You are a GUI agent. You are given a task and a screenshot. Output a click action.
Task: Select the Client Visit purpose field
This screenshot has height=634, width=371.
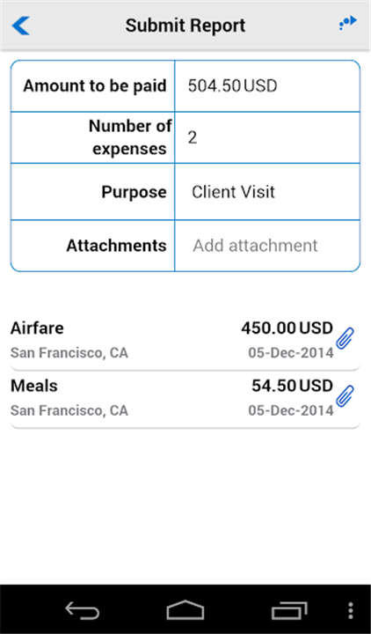pyautogui.click(x=267, y=192)
